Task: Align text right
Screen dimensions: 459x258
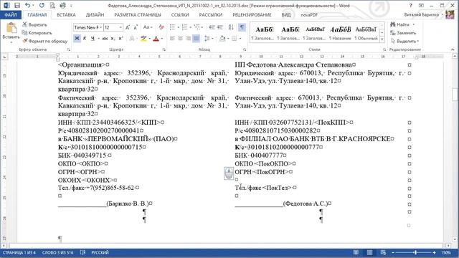Action: click(188, 38)
